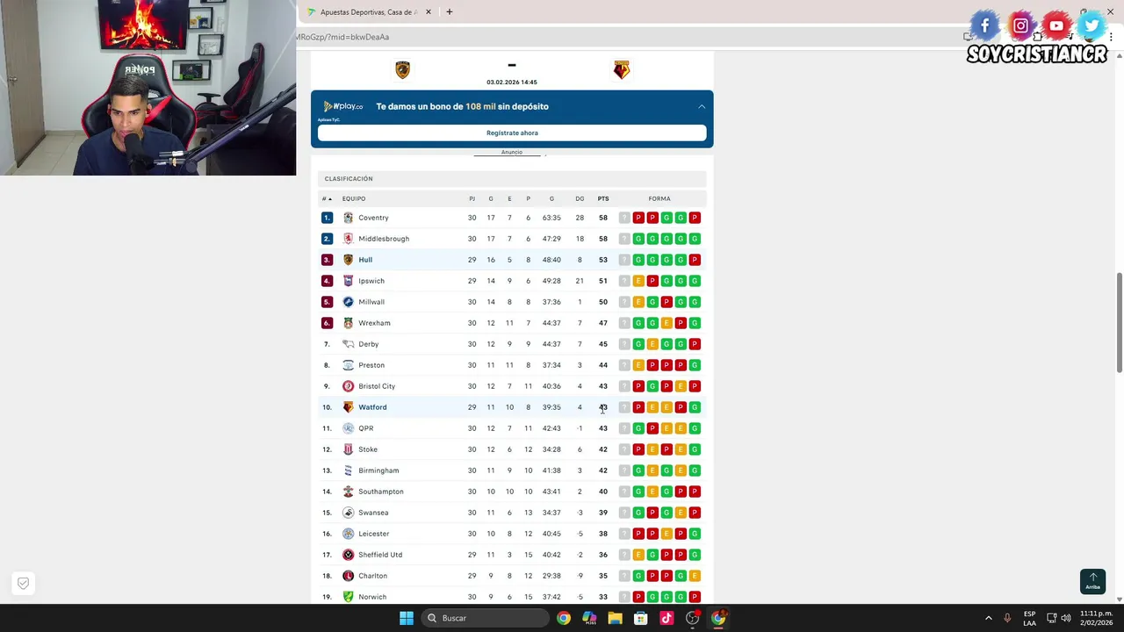Show hidden system tray icons

point(988,618)
